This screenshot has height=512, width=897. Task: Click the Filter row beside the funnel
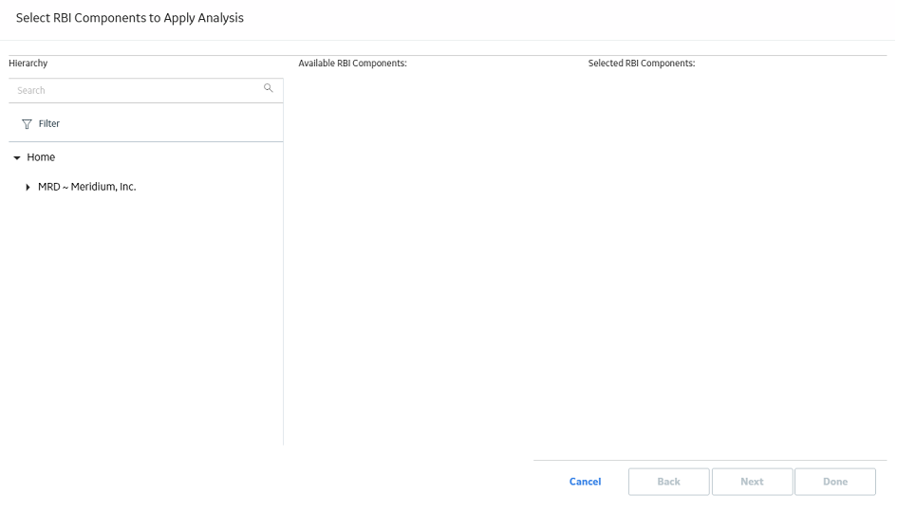click(146, 123)
